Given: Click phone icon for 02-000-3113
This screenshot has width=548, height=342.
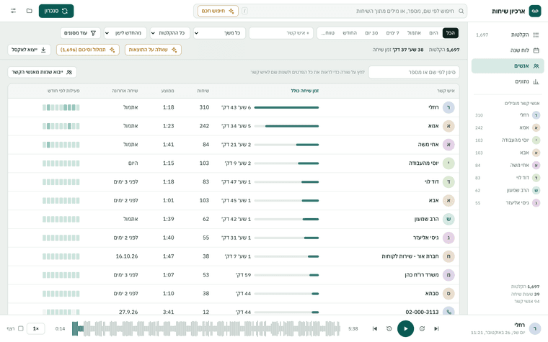Looking at the screenshot, I should coord(448,312).
